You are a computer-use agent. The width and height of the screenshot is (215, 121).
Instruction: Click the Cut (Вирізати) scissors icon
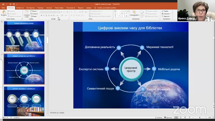(x=8, y=11)
